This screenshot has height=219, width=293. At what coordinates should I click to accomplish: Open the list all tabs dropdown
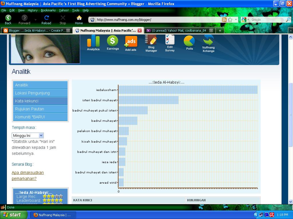(291, 31)
